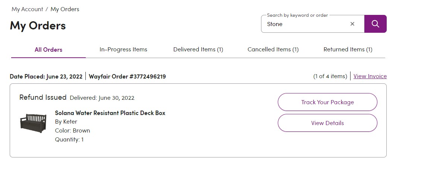This screenshot has height=169, width=424.
Task: Click the Refund Issued status label
Action: [43, 97]
